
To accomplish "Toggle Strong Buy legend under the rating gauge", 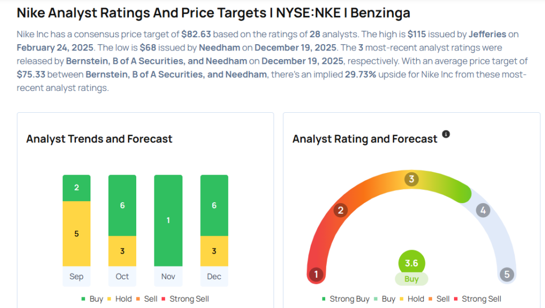I will click(345, 299).
